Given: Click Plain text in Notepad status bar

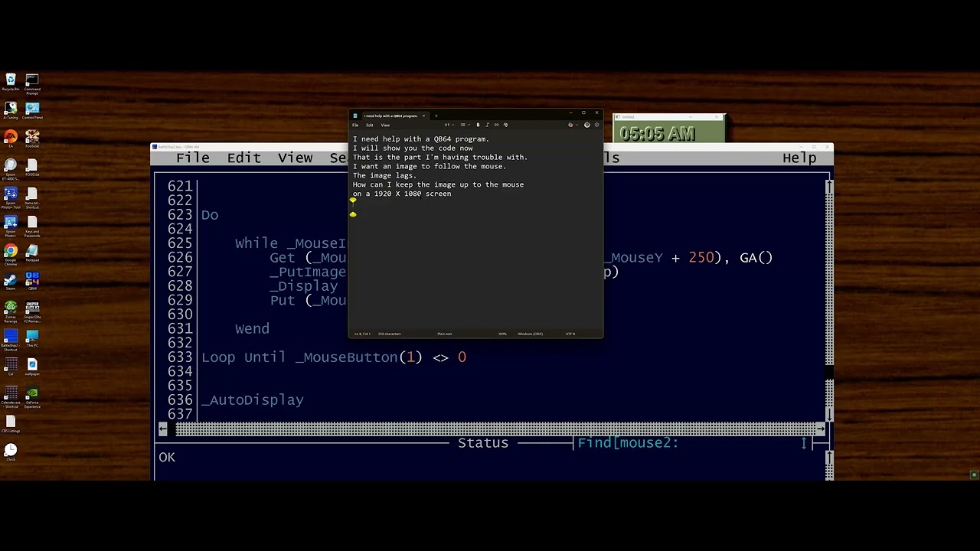Looking at the screenshot, I should (444, 334).
